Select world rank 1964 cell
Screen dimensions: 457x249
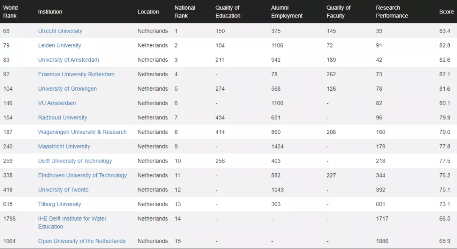9,241
